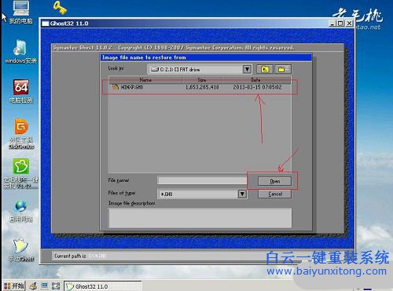Click the Open button
Screen dimensions: 393x291
coord(274,181)
